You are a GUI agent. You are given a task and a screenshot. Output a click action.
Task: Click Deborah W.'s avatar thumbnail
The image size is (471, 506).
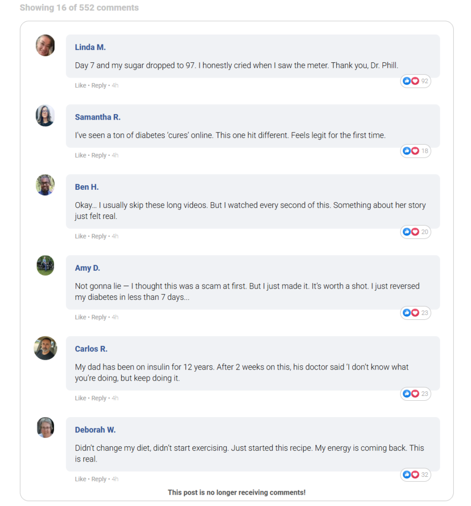(x=45, y=427)
